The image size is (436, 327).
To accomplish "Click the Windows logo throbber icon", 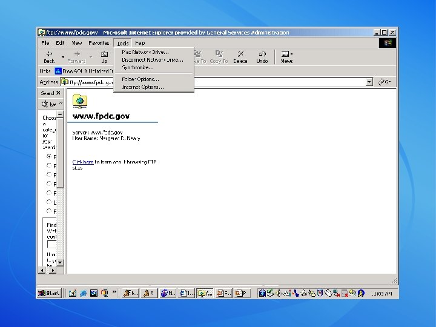I will click(388, 43).
